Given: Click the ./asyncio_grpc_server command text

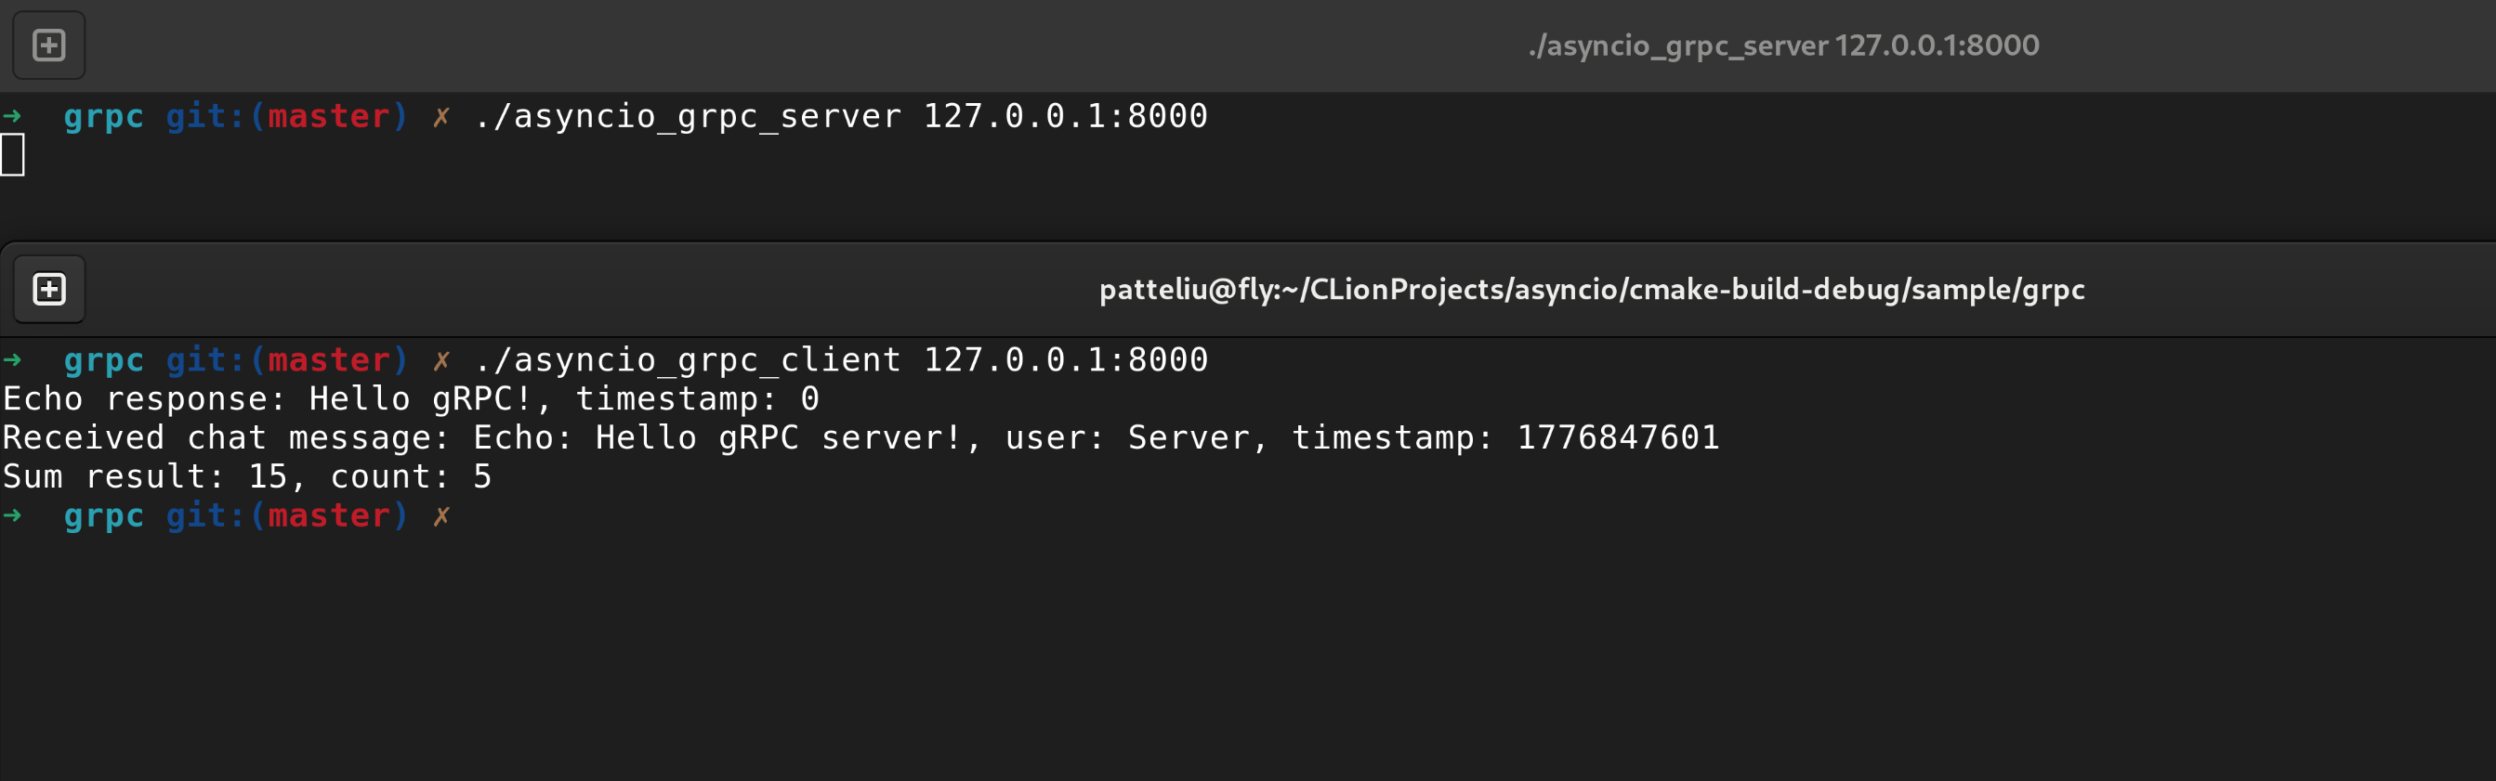Looking at the screenshot, I should click(x=688, y=116).
